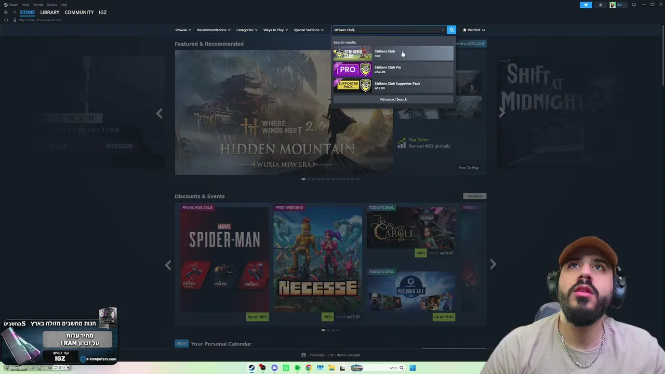Show previous featured game with left arrow

(159, 113)
